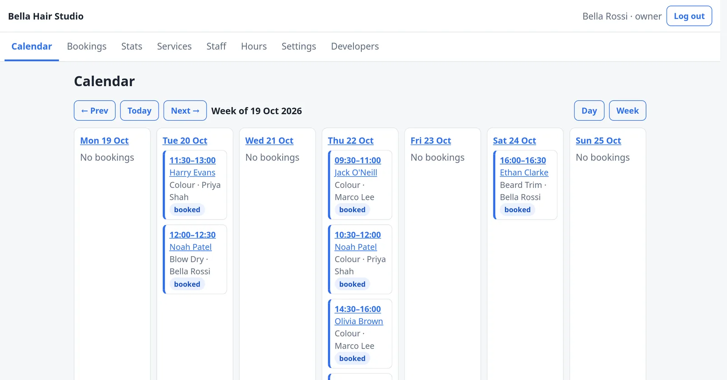This screenshot has width=727, height=380.
Task: Open the Stats tab
Action: pyautogui.click(x=132, y=46)
